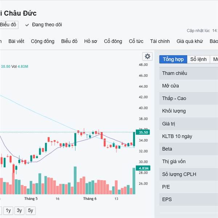The image size is (218, 218).
Task: Toggle the Đang theo dõi checkmark
Action: (x=27, y=25)
